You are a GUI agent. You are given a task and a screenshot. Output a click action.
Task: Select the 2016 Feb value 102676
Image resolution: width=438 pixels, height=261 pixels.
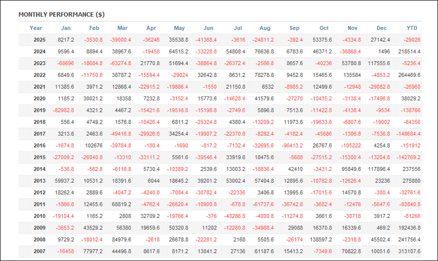coord(93,146)
